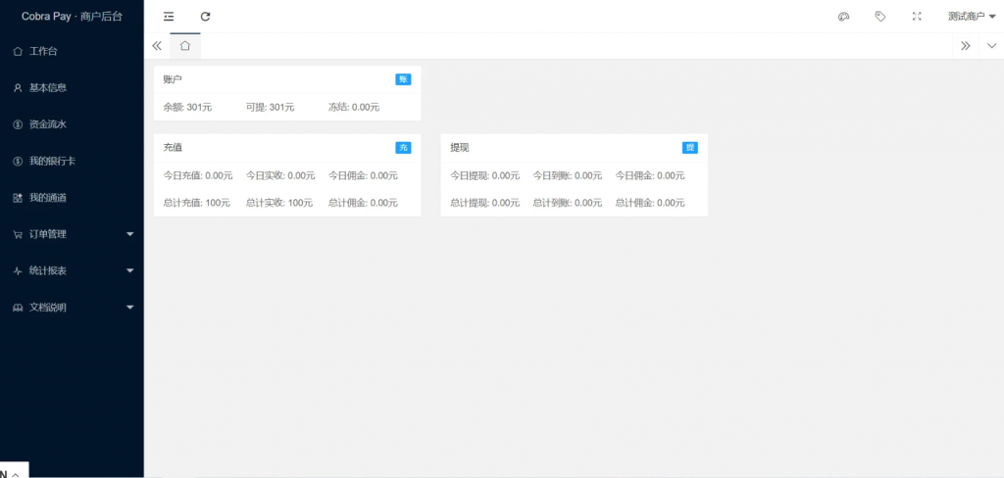The image size is (1004, 478).
Task: Click the blue 提 badge on withdrawal card
Action: click(x=690, y=148)
